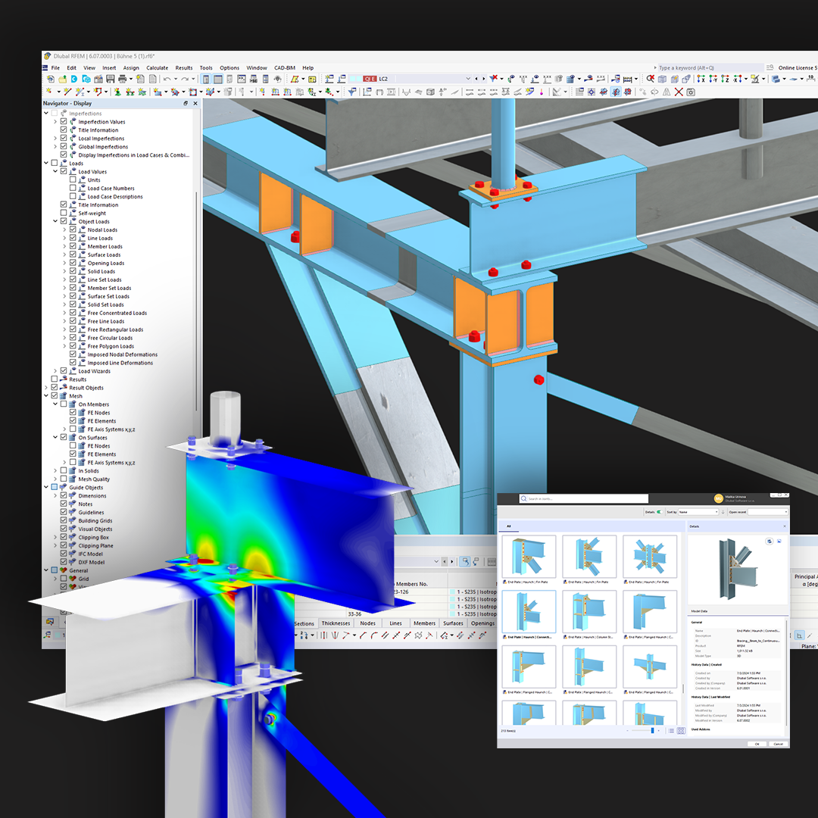Toggle the Details switch in the connection library
The image size is (818, 818).
tap(660, 512)
